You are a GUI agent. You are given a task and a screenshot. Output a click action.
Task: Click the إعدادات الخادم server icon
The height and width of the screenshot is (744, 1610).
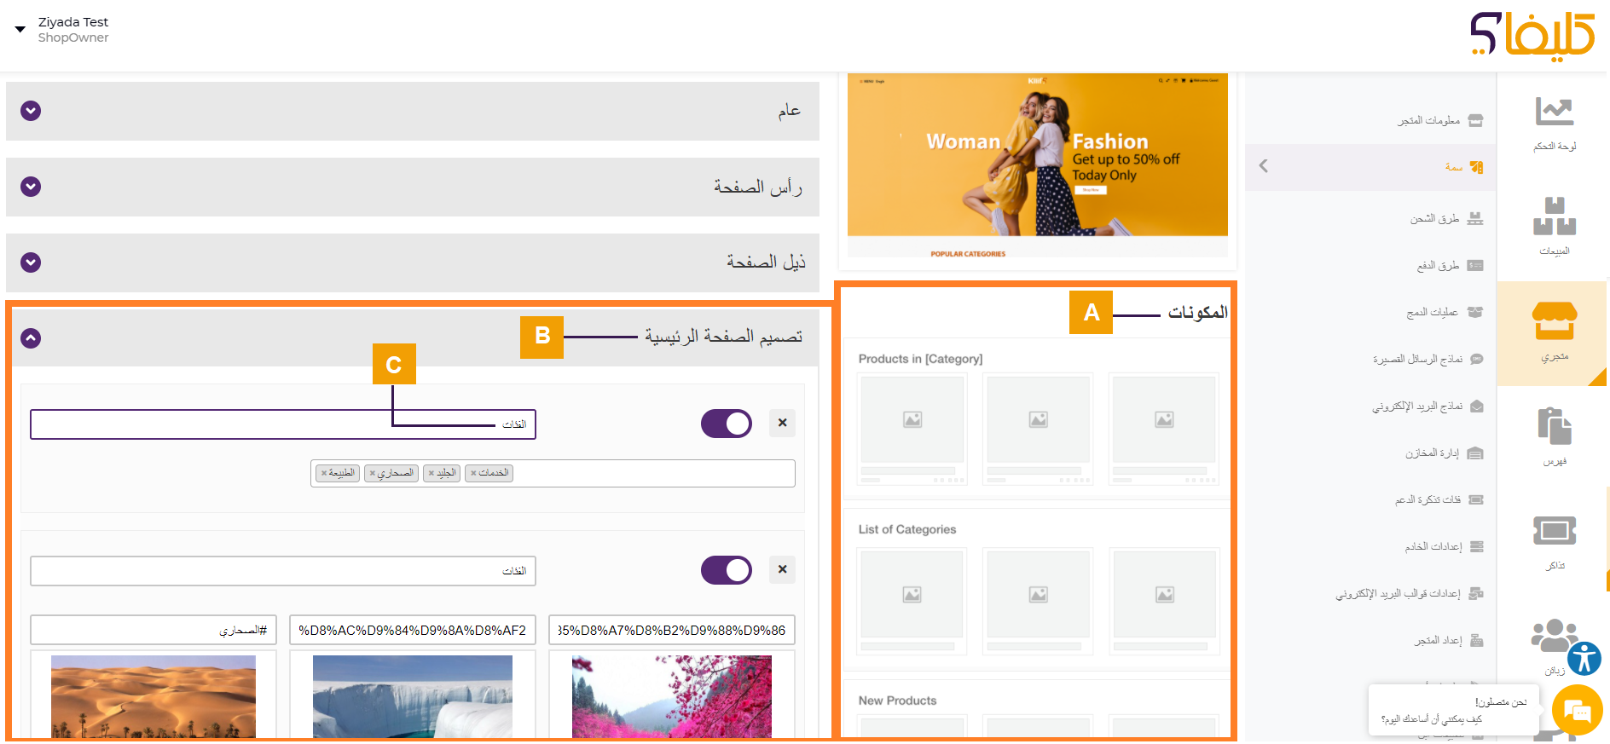point(1477,546)
